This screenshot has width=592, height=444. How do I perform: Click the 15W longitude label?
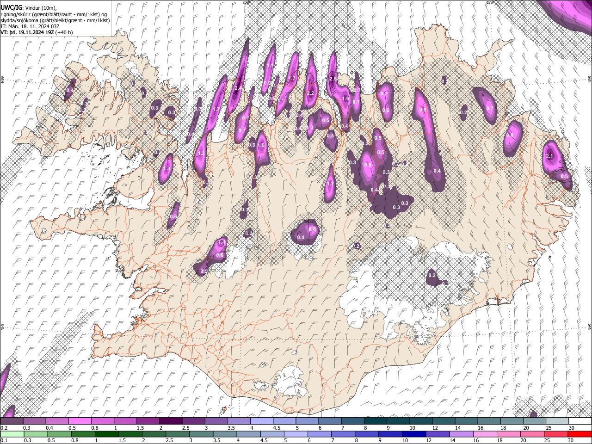[490, 2]
